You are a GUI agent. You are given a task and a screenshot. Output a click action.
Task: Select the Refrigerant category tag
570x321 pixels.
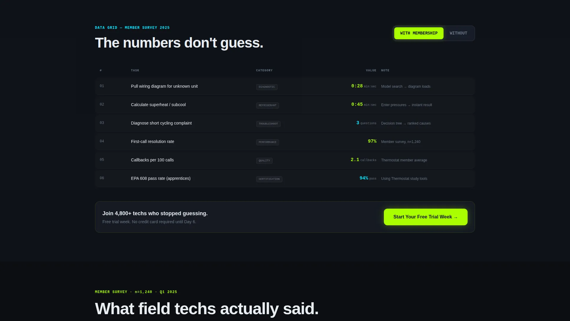(x=267, y=106)
